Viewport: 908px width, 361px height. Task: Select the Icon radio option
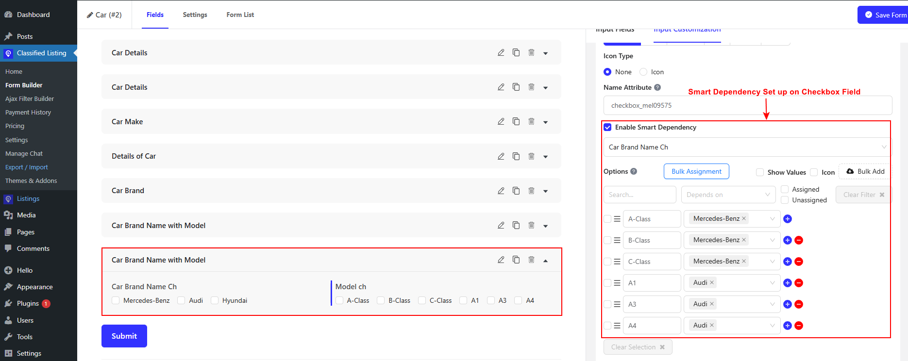[643, 72]
